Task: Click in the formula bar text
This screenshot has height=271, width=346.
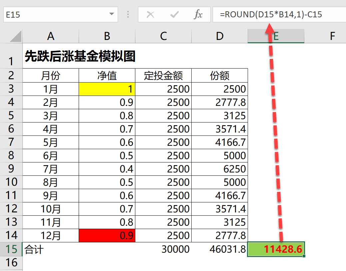Action: pos(271,15)
